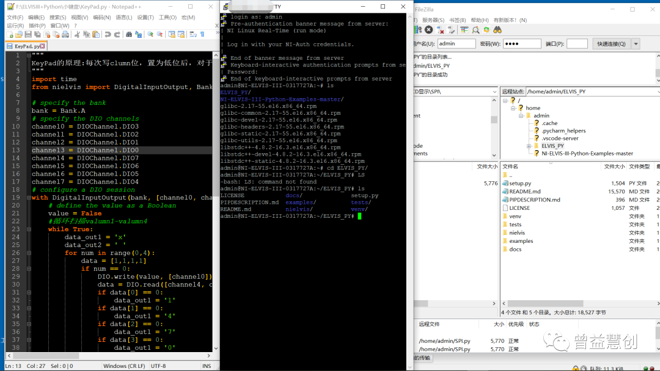Click the Undo arrow in Notepad++ toolbar
This screenshot has height=371, width=660.
108,34
